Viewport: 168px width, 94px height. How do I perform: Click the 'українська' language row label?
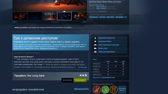pos(96,64)
